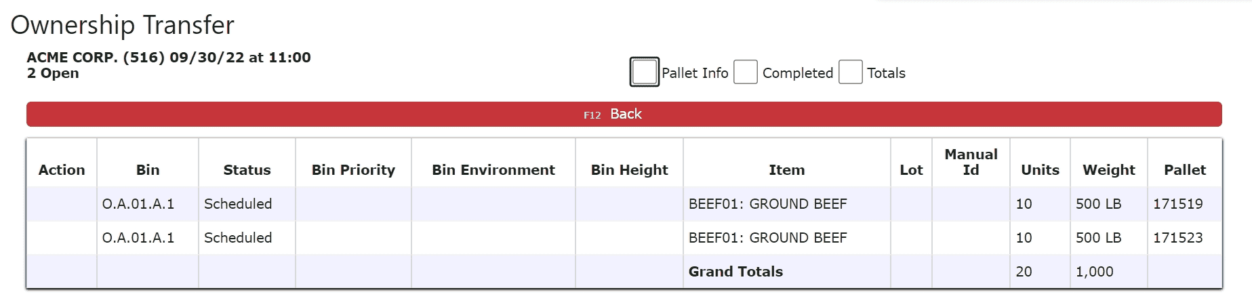Click the Weight column header
Image resolution: width=1252 pixels, height=307 pixels.
(x=1108, y=169)
